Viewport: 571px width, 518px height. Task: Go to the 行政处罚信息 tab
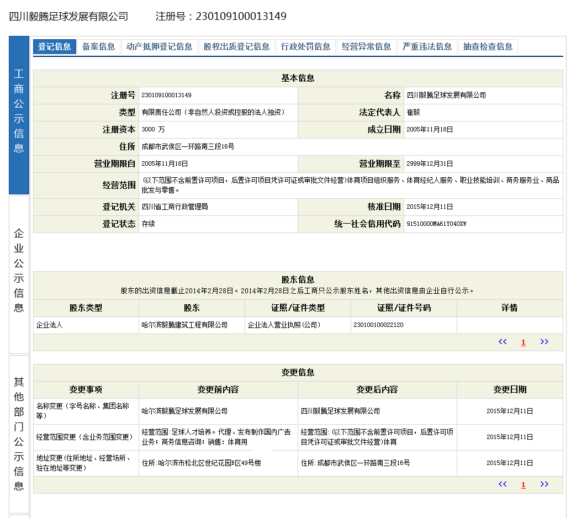305,46
